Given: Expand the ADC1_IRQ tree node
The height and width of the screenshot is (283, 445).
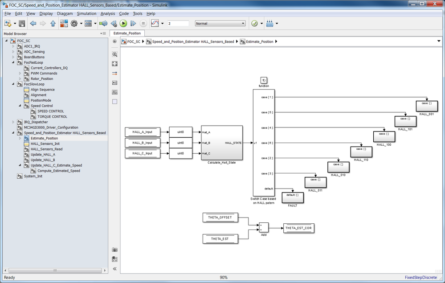Looking at the screenshot, I should [x=13, y=46].
